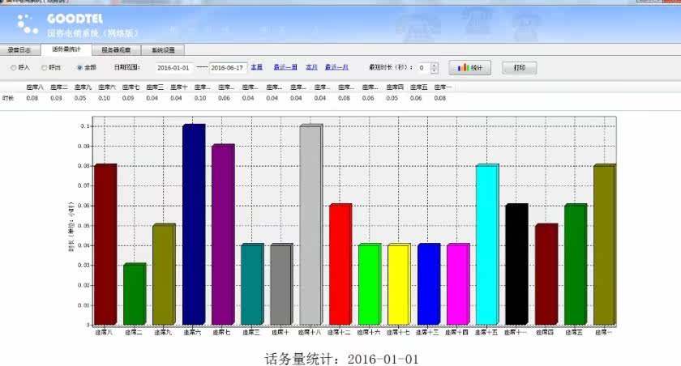Open the 录音日志 tab
Screen dimensions: 681x366
click(x=20, y=50)
